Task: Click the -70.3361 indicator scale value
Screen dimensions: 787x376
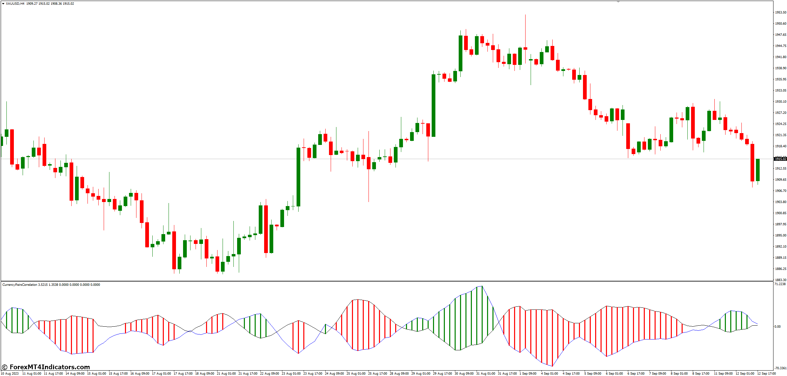Action: (780, 368)
